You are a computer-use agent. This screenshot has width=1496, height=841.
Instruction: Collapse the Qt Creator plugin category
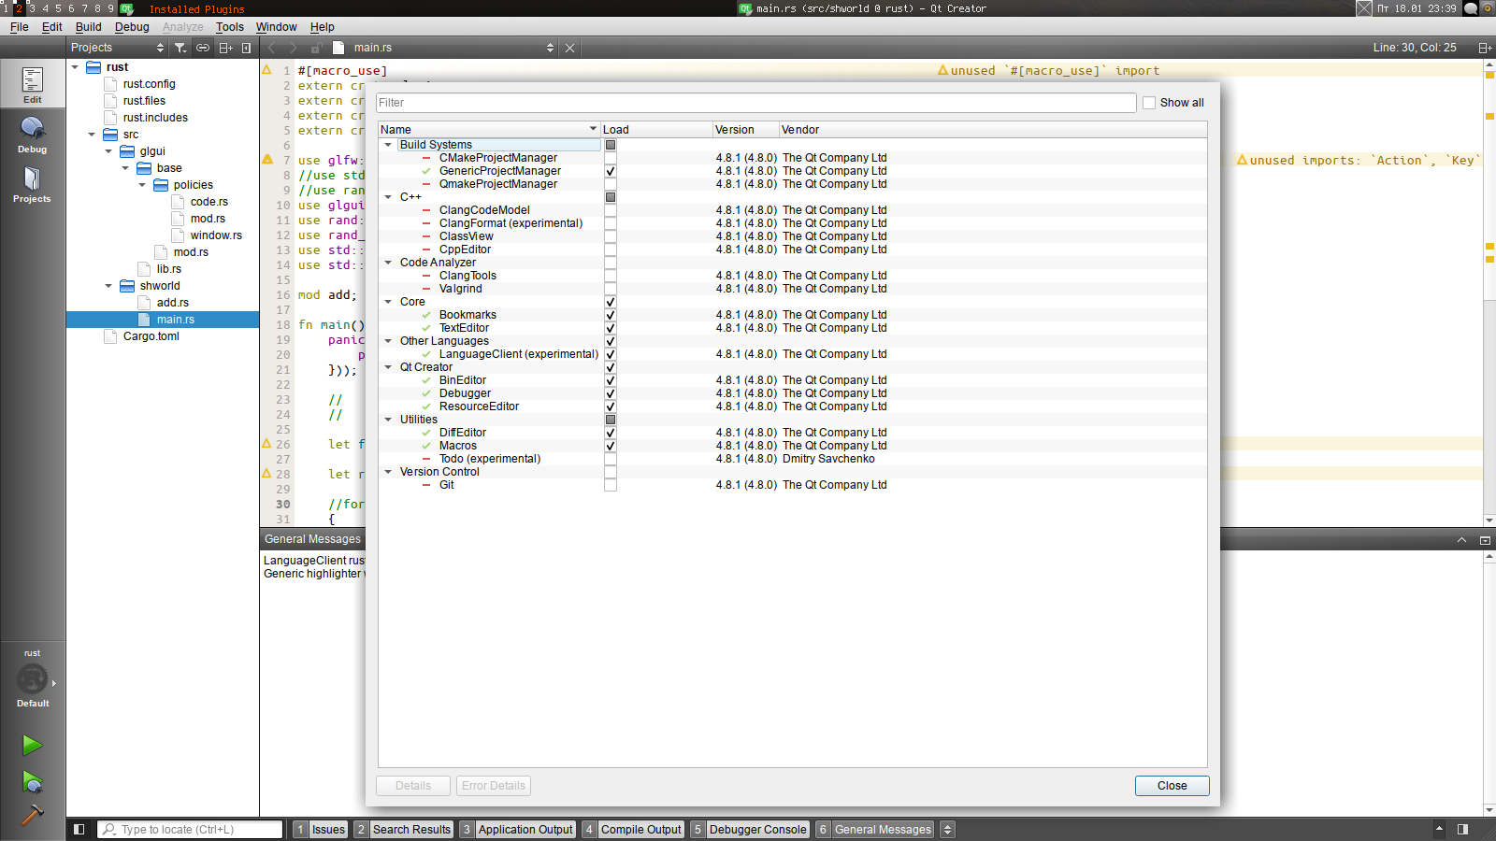tap(388, 367)
